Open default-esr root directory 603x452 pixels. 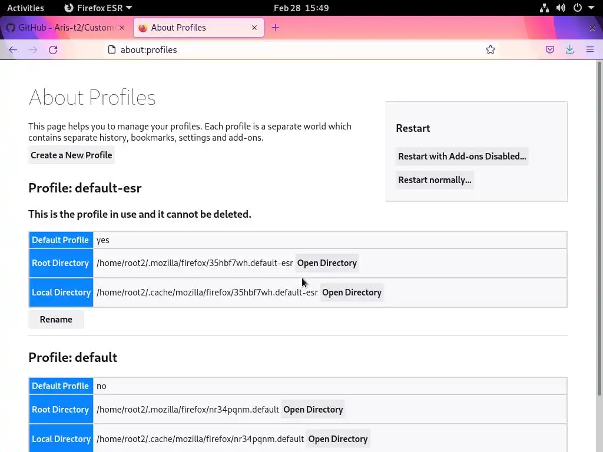click(327, 263)
